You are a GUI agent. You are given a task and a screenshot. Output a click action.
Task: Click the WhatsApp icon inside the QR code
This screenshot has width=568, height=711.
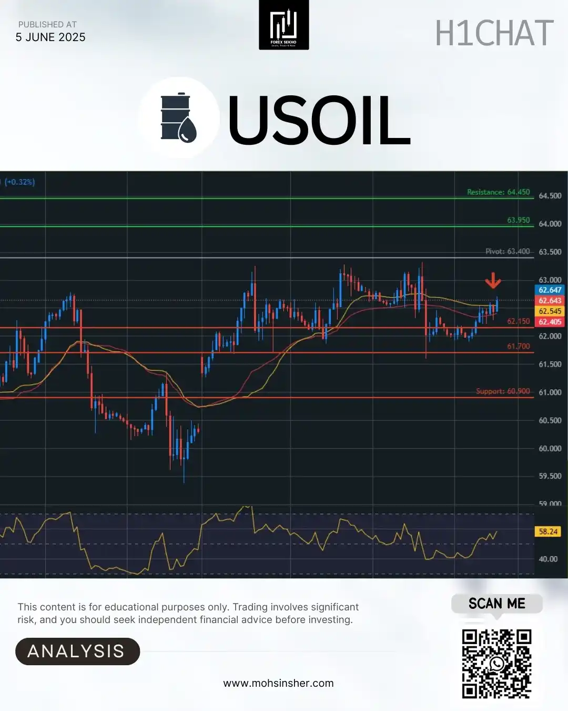click(x=496, y=664)
